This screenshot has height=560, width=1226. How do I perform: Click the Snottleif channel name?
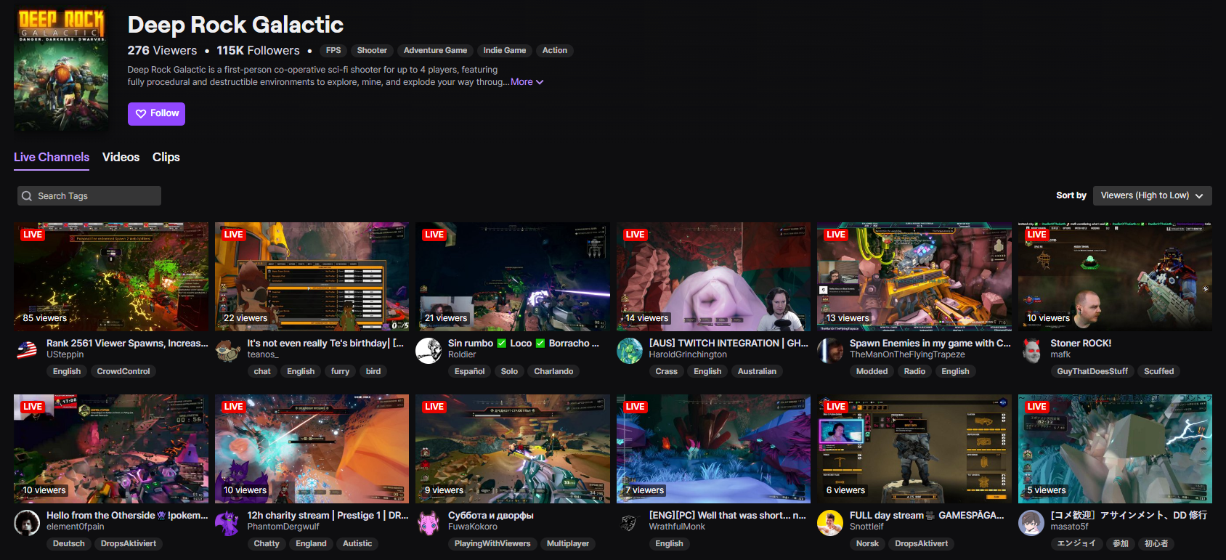(866, 527)
